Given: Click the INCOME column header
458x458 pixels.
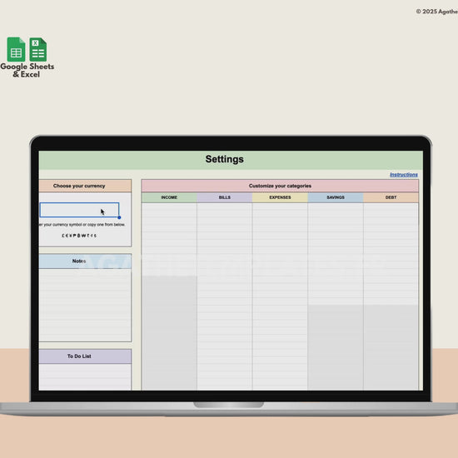Looking at the screenshot, I should 169,197.
